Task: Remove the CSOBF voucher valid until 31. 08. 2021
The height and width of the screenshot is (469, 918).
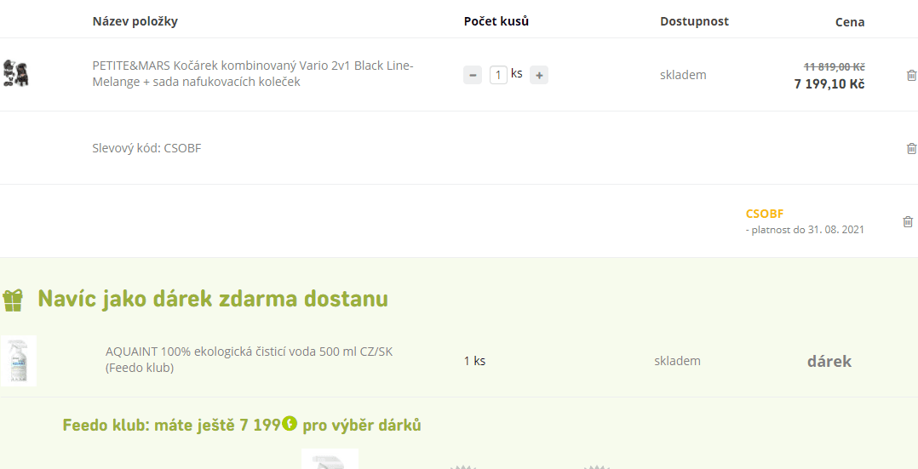Action: click(x=908, y=221)
